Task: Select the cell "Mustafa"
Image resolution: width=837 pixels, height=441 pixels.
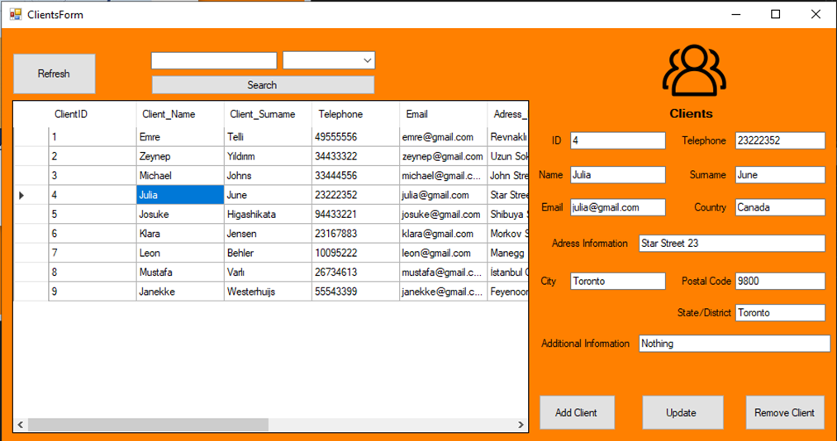Action: click(x=180, y=272)
